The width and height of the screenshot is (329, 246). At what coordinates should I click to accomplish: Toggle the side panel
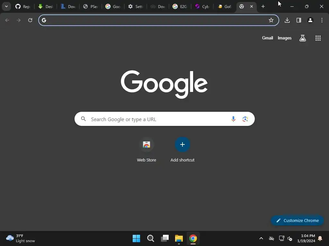point(299,20)
